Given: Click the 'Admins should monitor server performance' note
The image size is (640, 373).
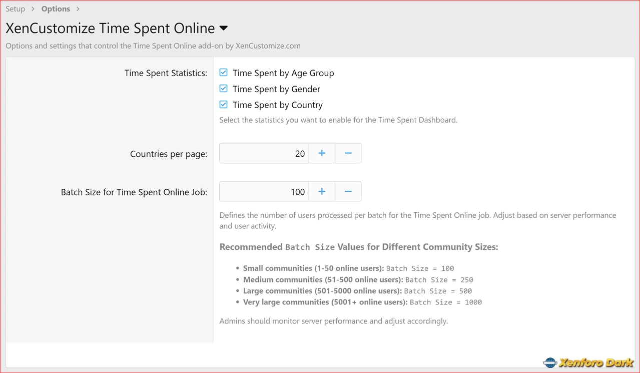Looking at the screenshot, I should click(334, 321).
